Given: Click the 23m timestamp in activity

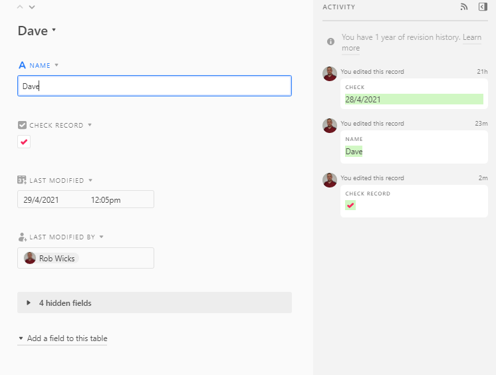Looking at the screenshot, I should coord(481,124).
